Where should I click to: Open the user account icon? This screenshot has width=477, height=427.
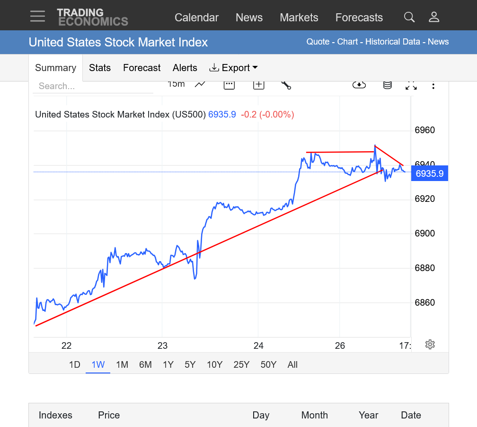tap(434, 18)
